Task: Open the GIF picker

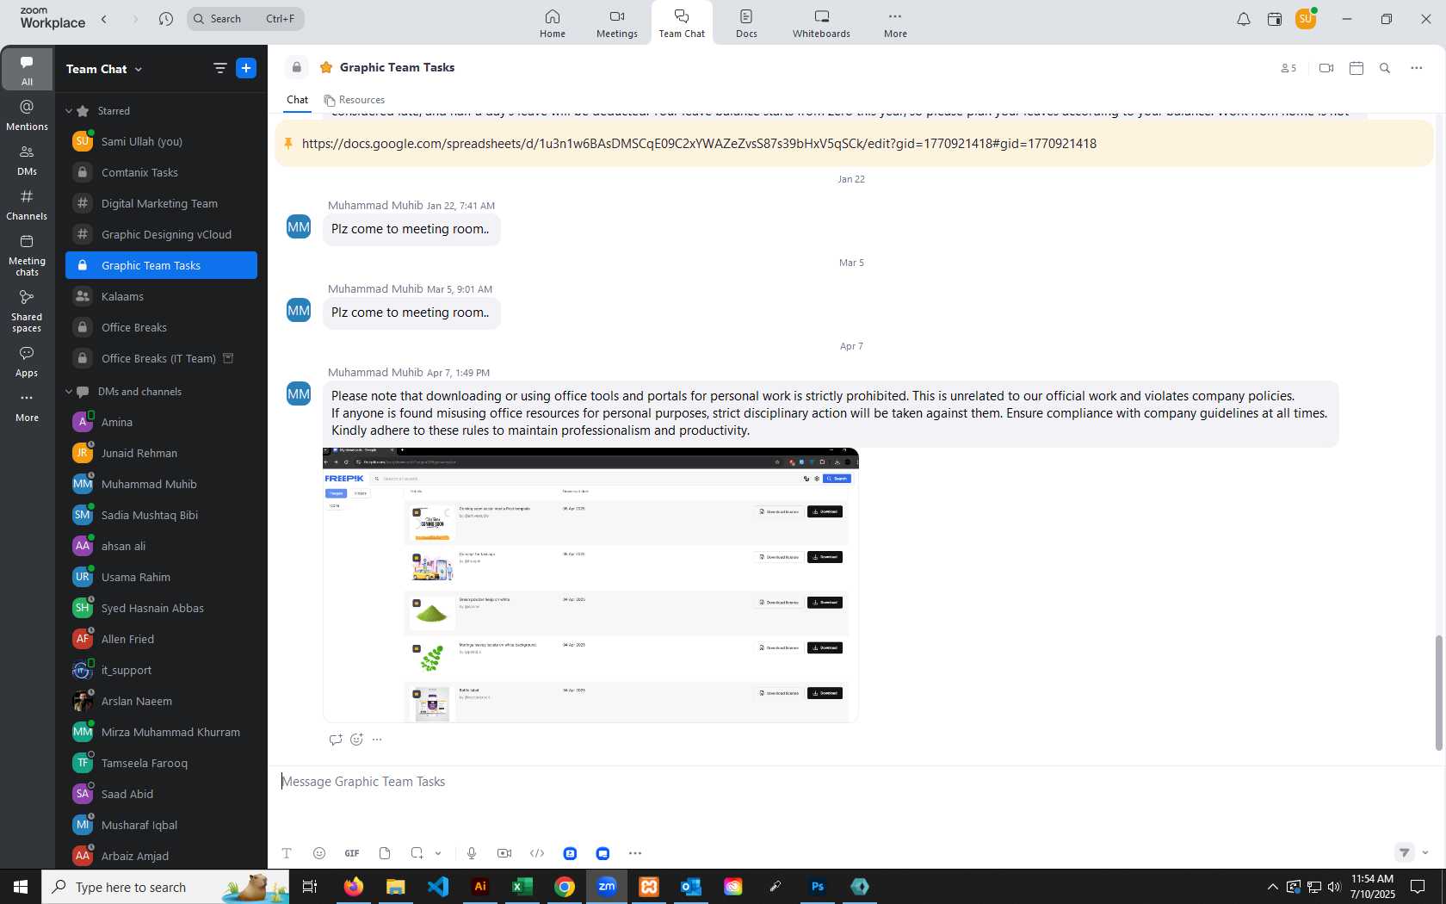Action: pos(352,853)
